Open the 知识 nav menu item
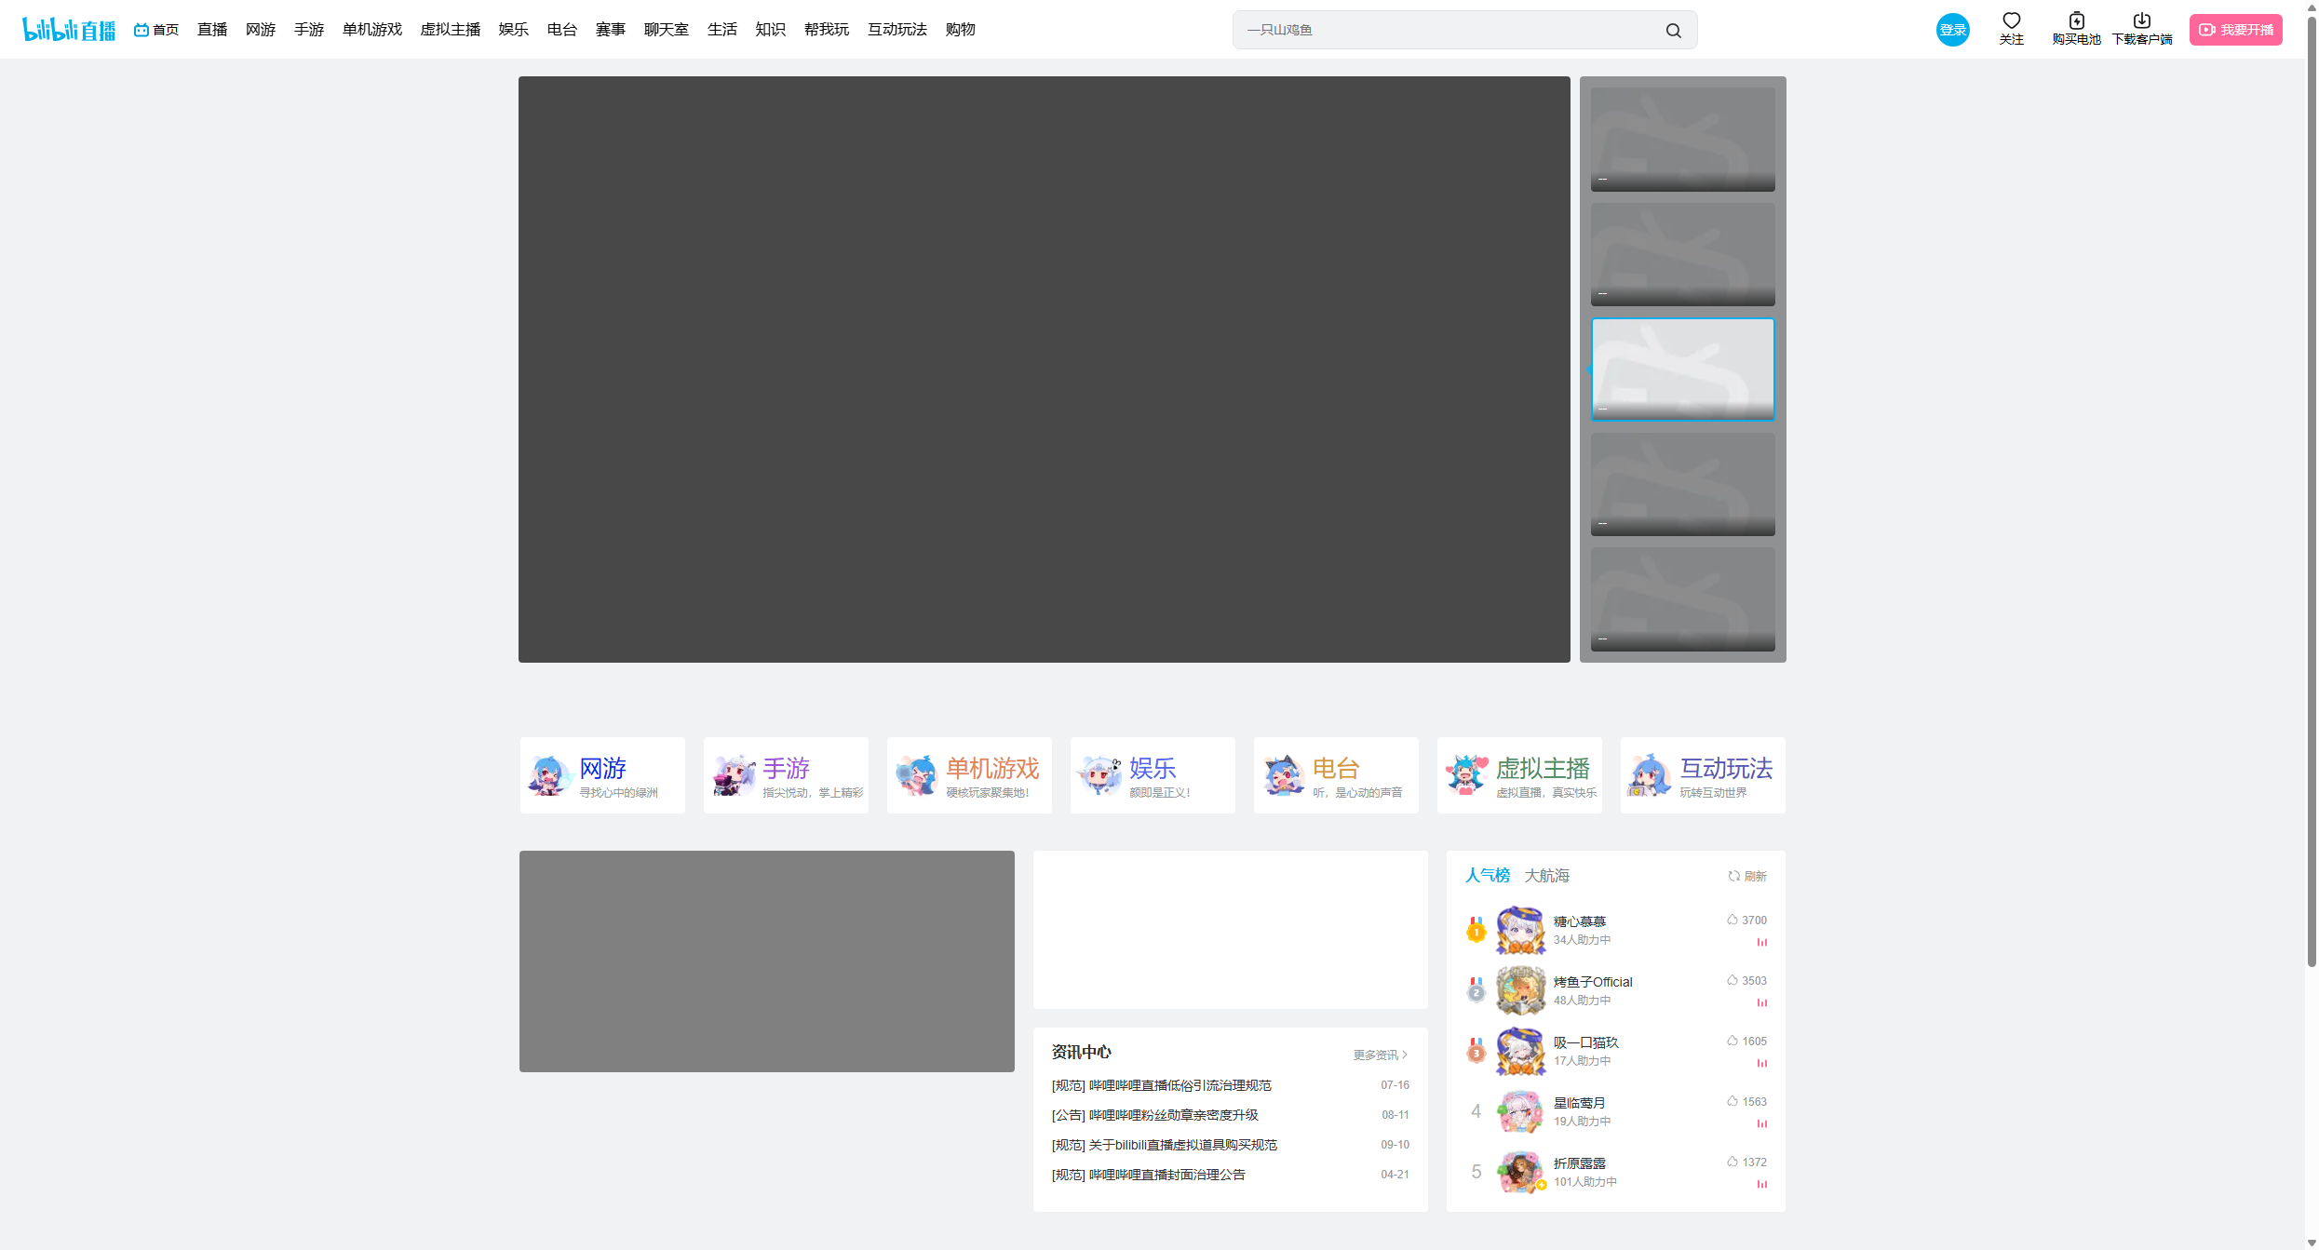Viewport: 2319px width, 1250px height. 771,30
